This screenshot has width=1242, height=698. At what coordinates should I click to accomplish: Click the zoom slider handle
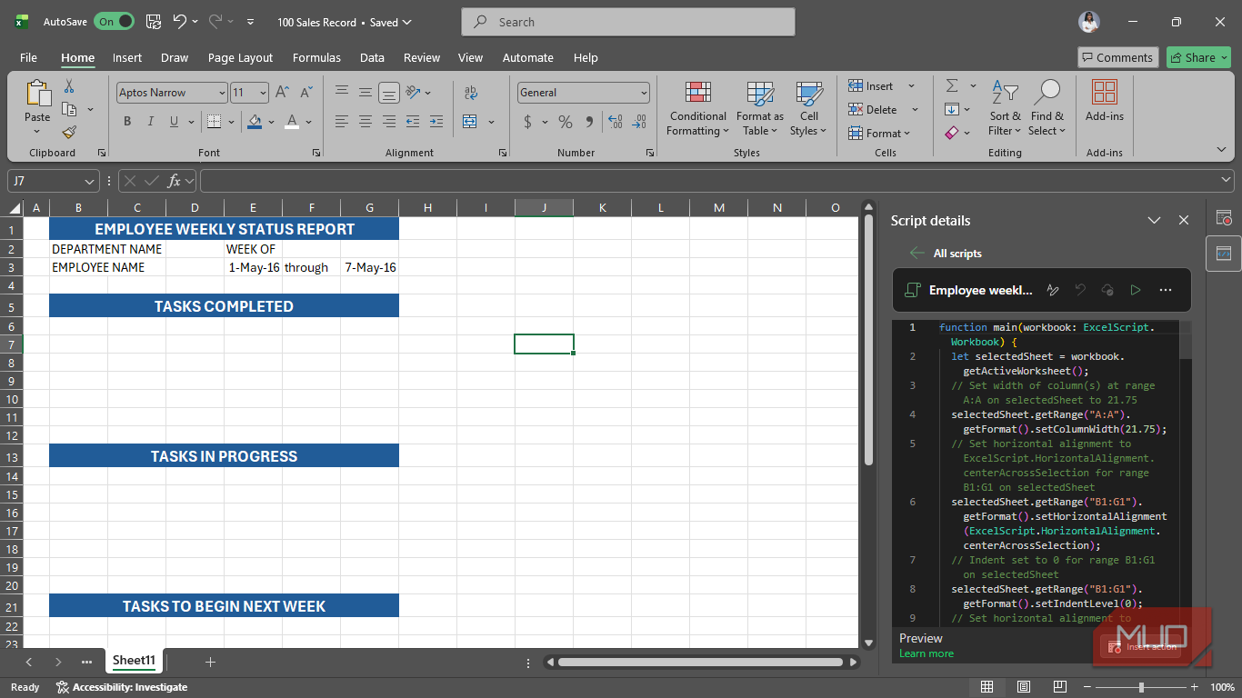[x=1141, y=687]
